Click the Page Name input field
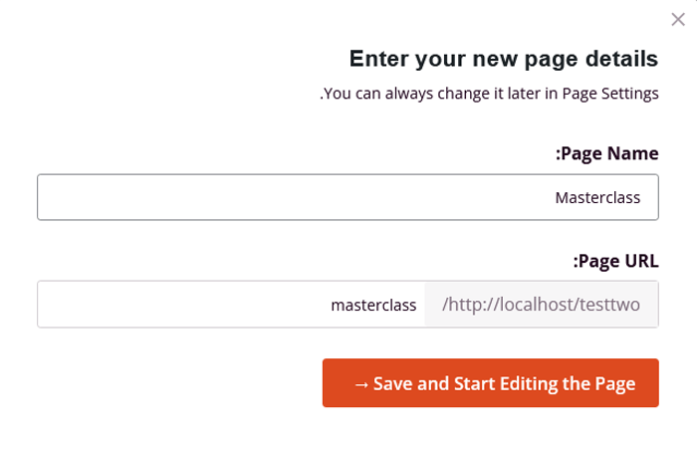 click(x=348, y=197)
